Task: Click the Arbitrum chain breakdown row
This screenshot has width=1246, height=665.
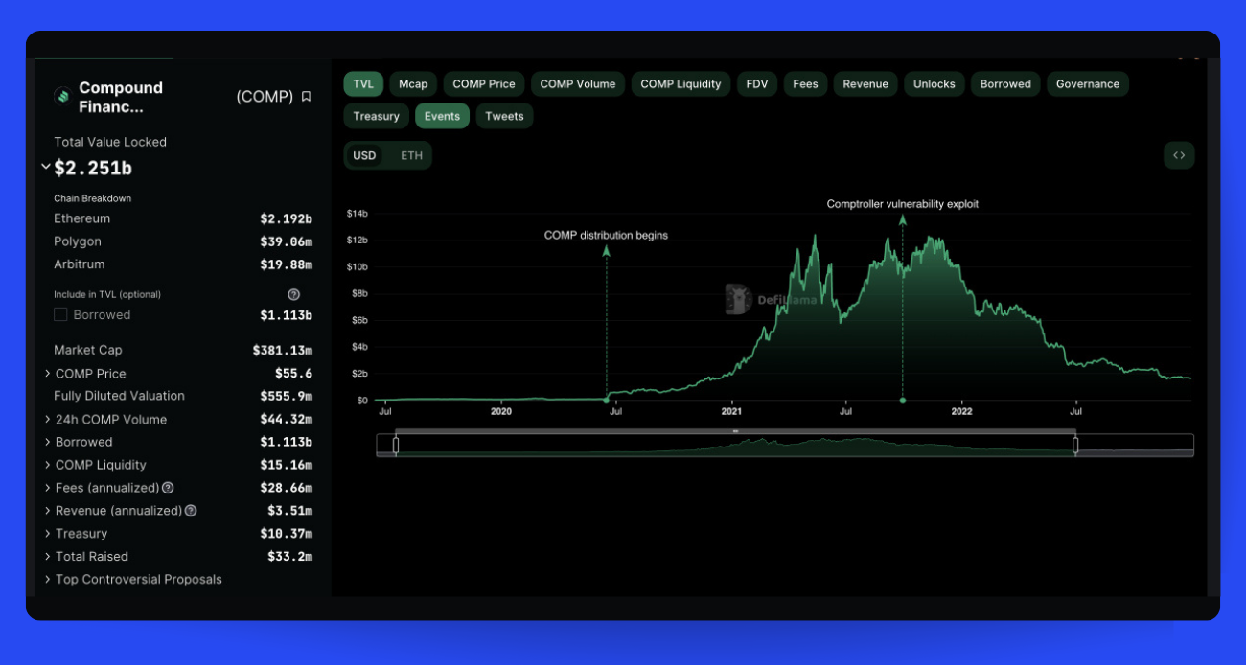Action: 183,264
